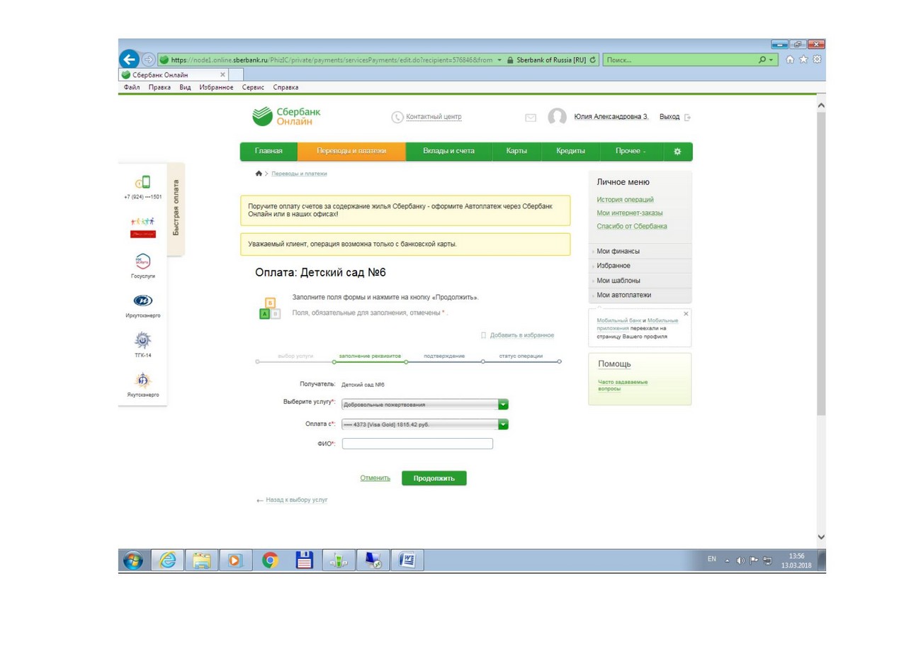Open Internet Explorer from taskbar
The width and height of the screenshot is (921, 652).
(x=168, y=560)
